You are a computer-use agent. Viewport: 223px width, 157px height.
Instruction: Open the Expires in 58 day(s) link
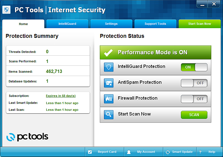(61, 96)
